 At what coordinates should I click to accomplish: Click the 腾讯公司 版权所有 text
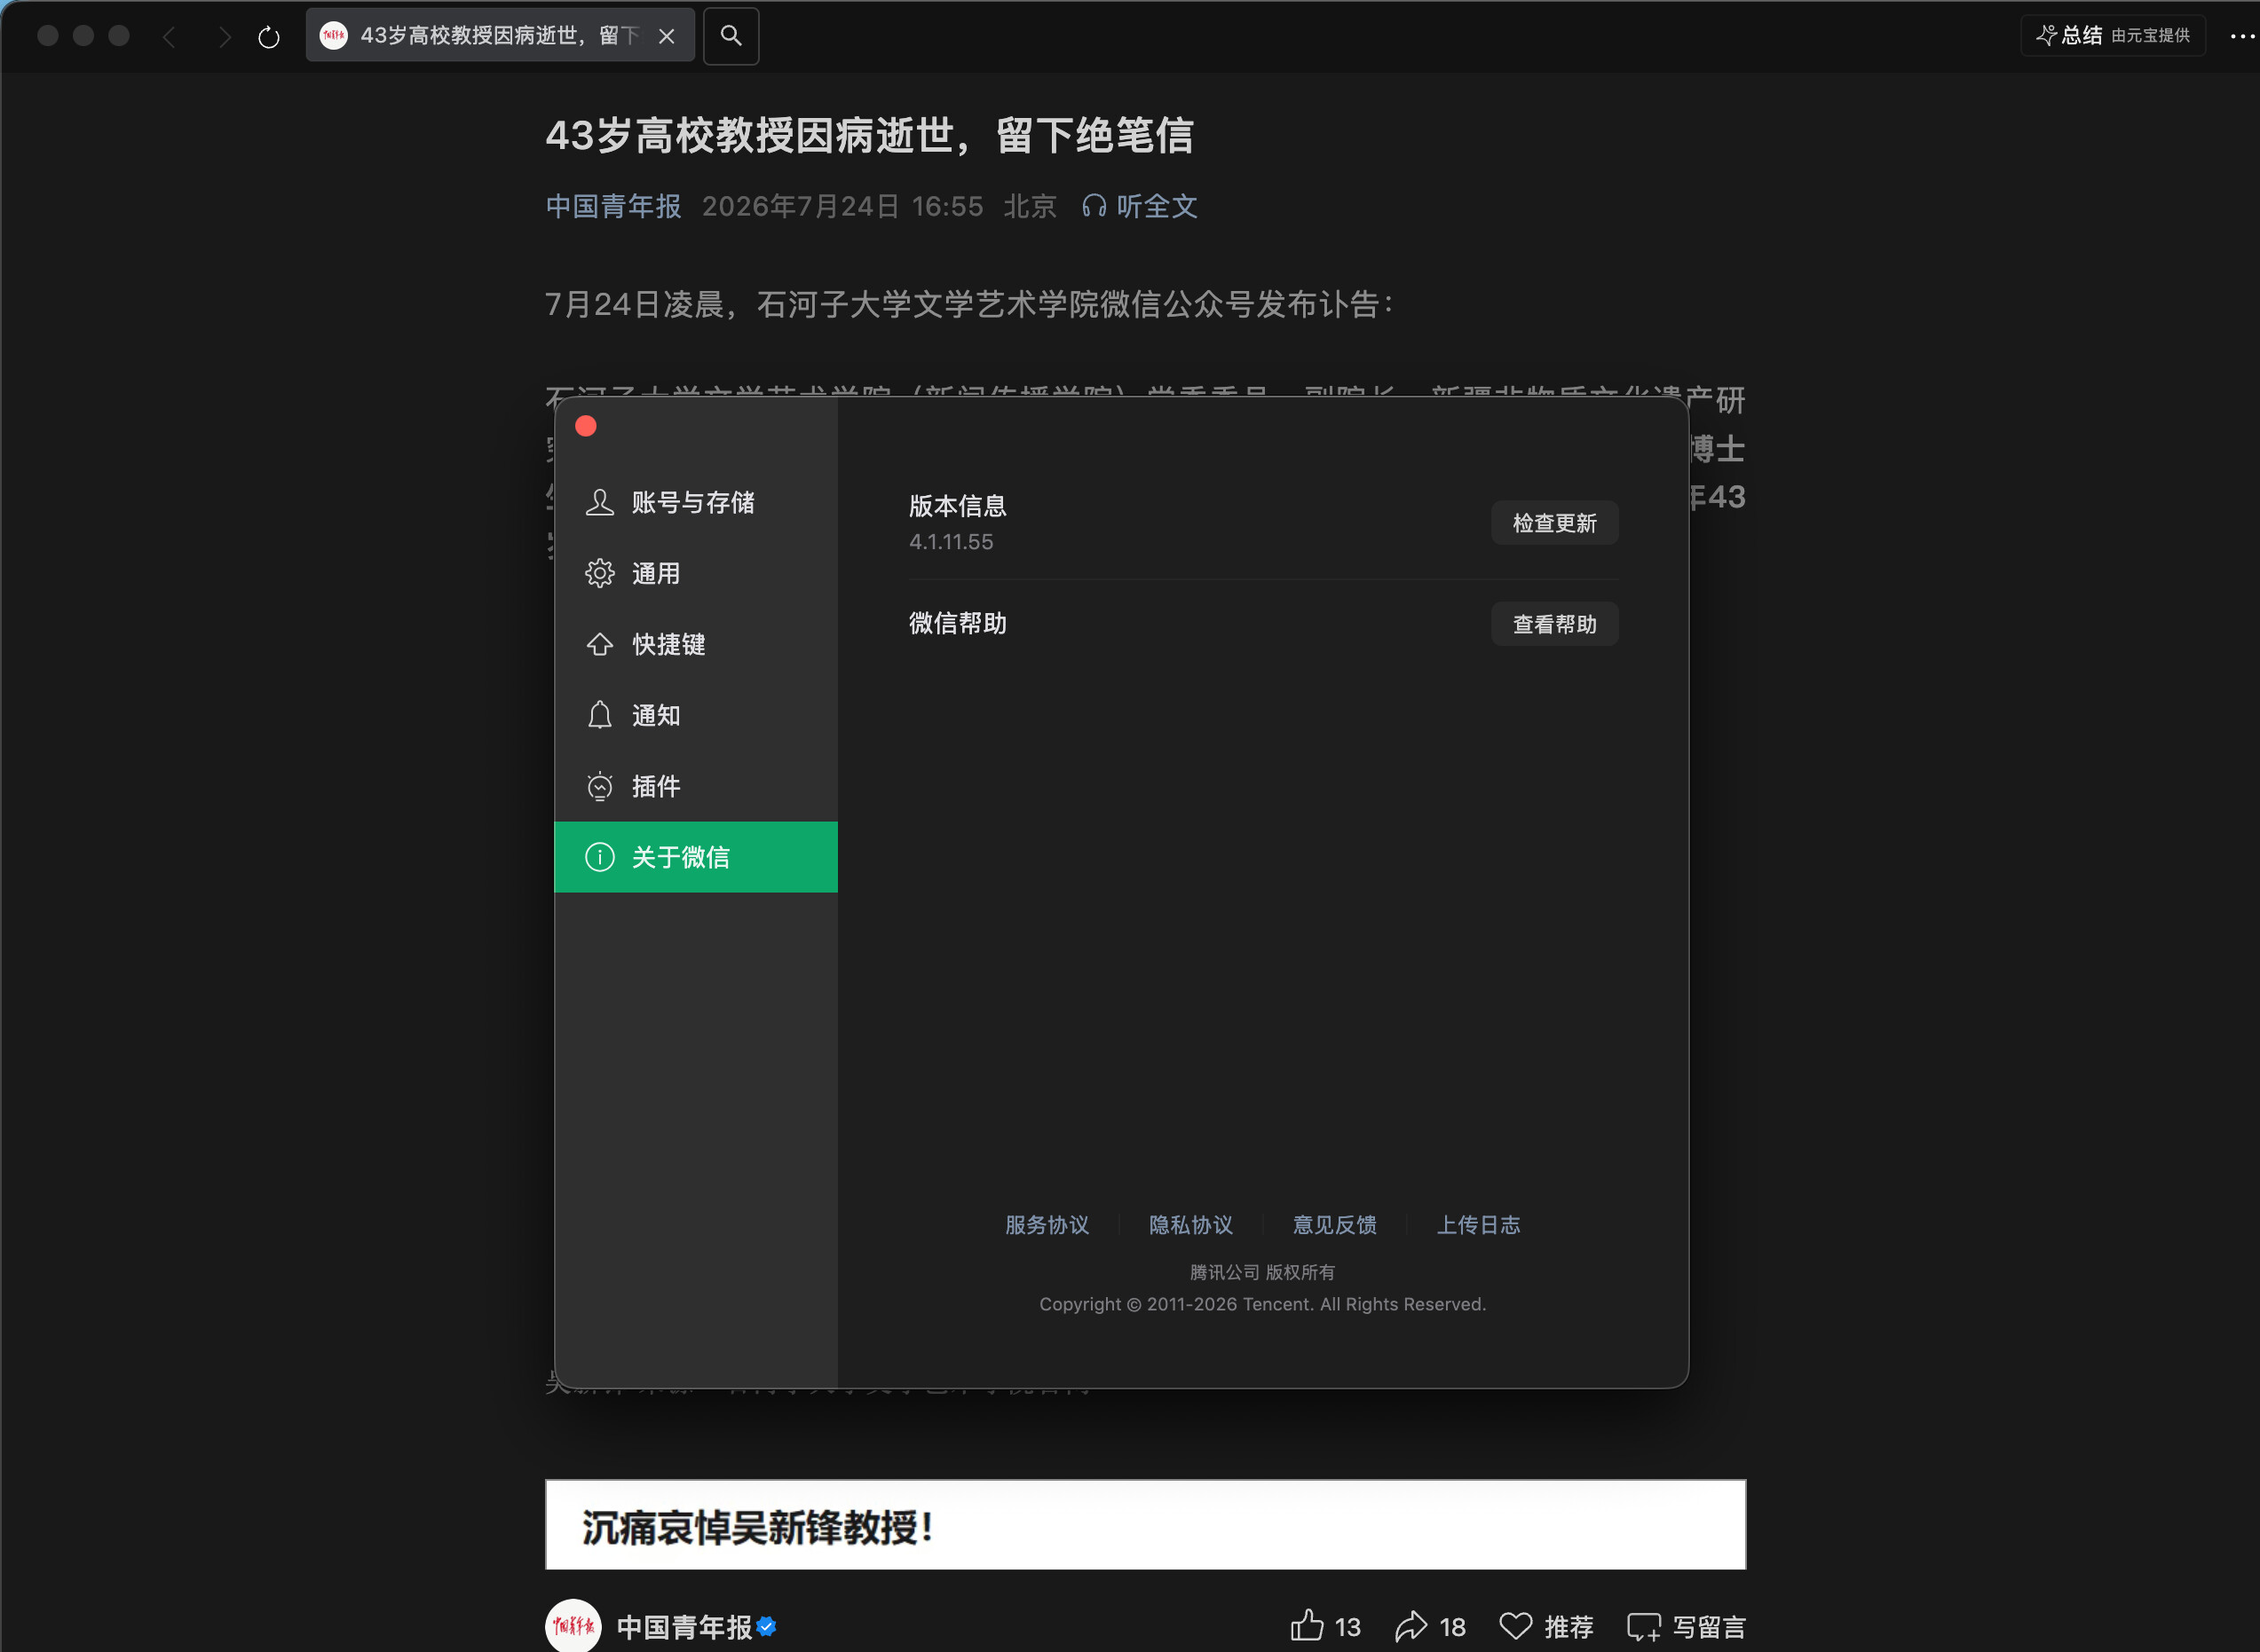1262,1272
